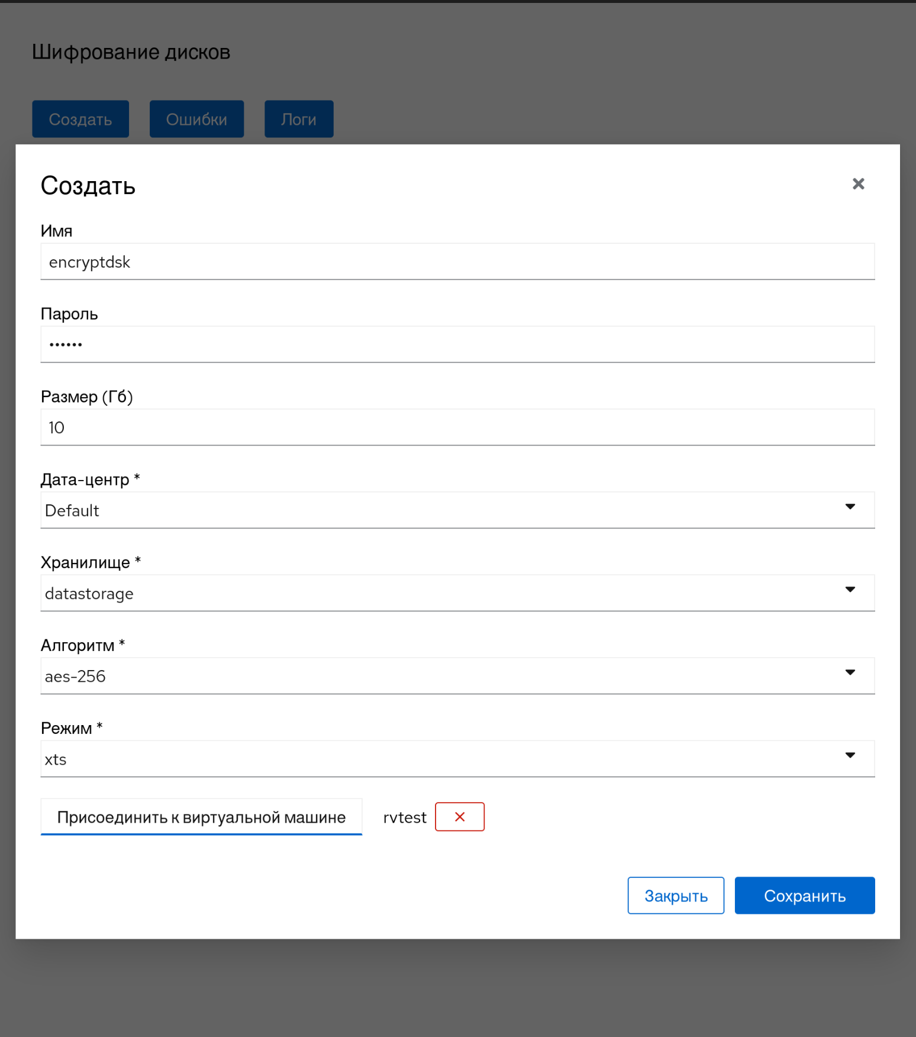The width and height of the screenshot is (916, 1037).
Task: Select the Размер (Гб) input field
Action: click(x=457, y=427)
